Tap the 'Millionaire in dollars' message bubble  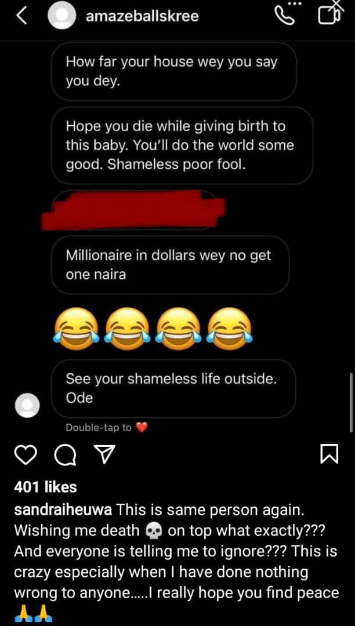pos(170,265)
